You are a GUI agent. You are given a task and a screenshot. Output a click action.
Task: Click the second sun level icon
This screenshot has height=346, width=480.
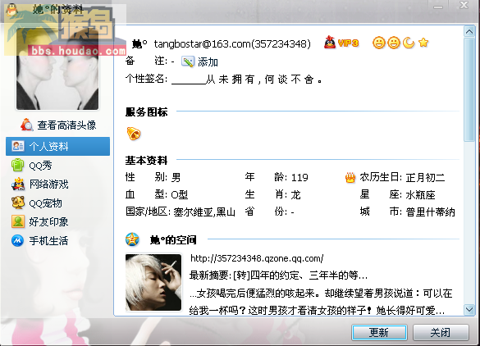(394, 43)
